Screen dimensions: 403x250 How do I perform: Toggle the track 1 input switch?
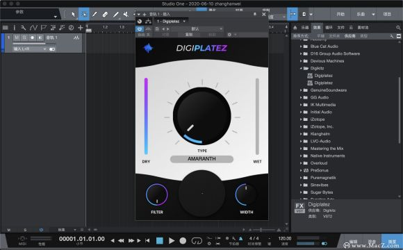52,49
